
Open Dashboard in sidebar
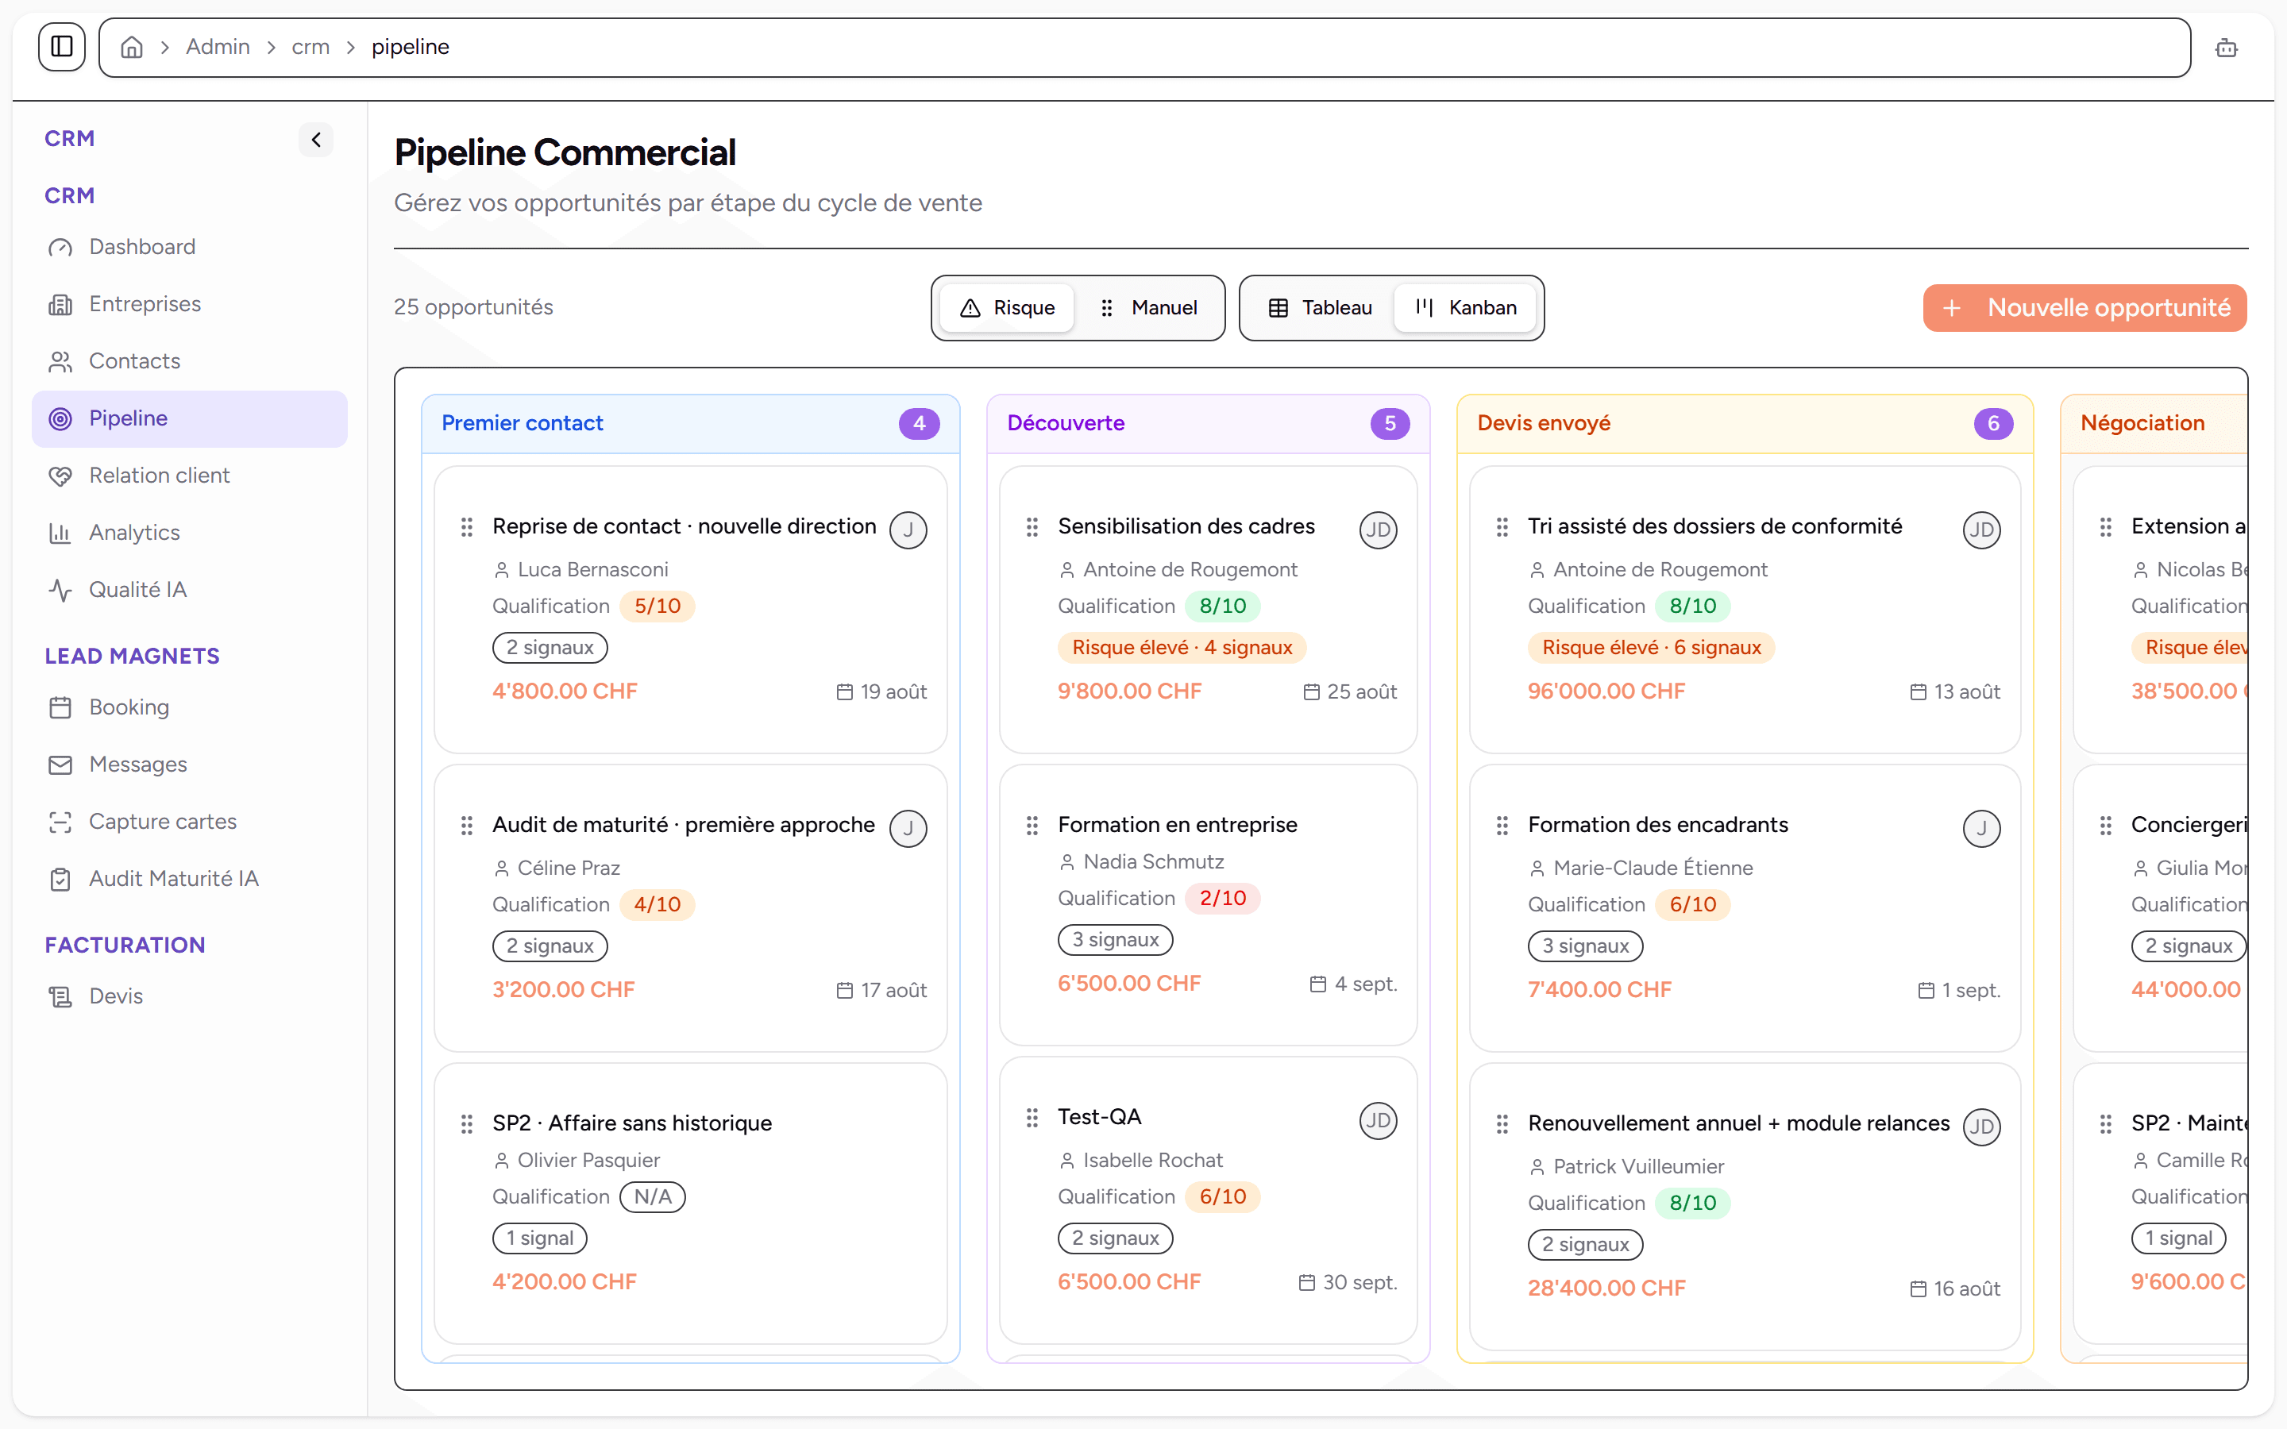pyautogui.click(x=189, y=247)
